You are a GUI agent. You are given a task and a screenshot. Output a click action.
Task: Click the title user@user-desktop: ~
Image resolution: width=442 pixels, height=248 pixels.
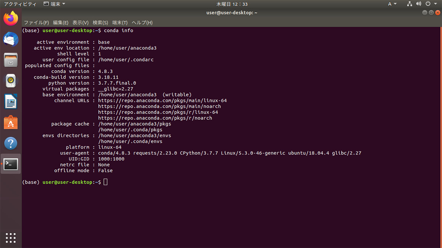(232, 12)
